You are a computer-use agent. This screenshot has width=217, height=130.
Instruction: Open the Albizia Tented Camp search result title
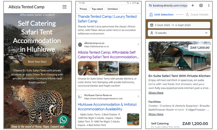click(x=108, y=55)
